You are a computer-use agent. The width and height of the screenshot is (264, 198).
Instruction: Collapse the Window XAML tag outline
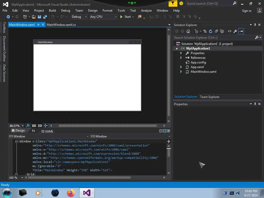click(16, 142)
